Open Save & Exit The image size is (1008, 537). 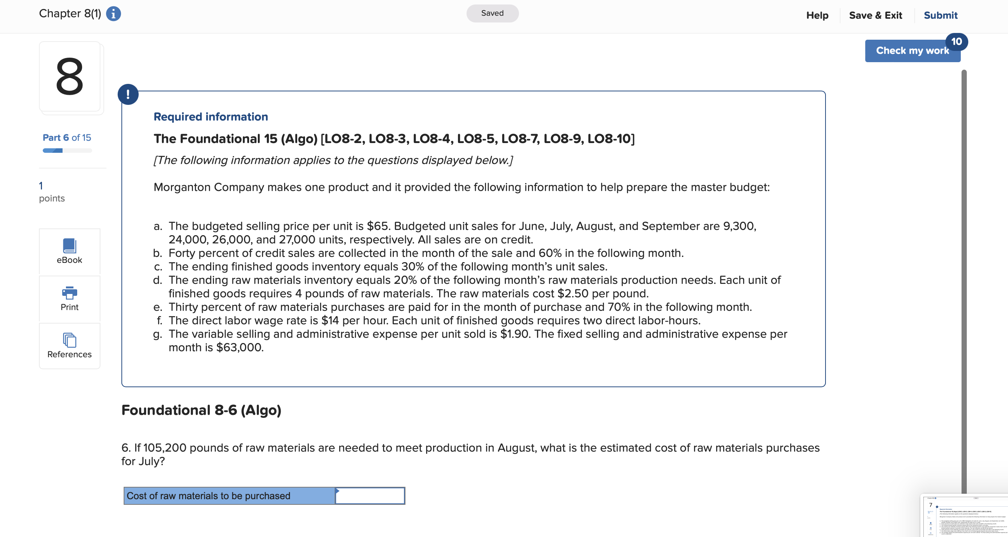pos(875,15)
